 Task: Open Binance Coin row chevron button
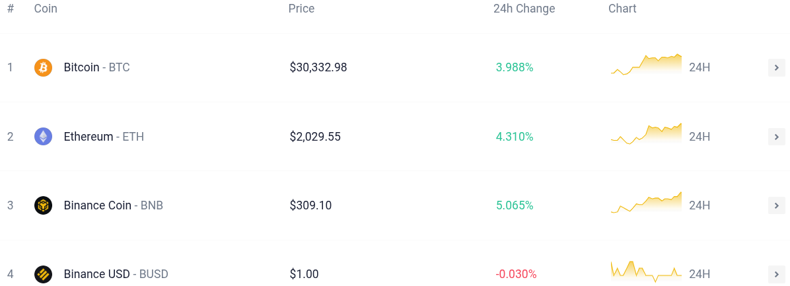coord(776,205)
